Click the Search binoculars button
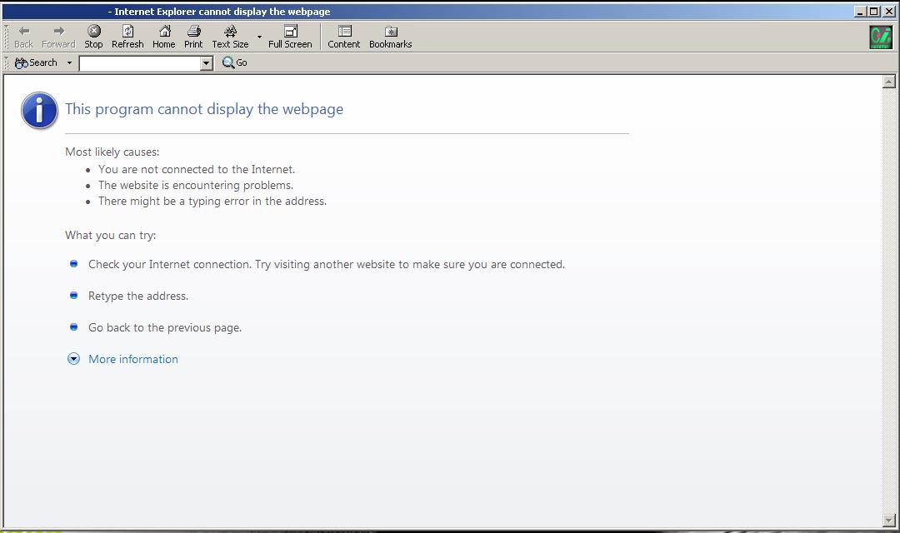 pos(36,62)
